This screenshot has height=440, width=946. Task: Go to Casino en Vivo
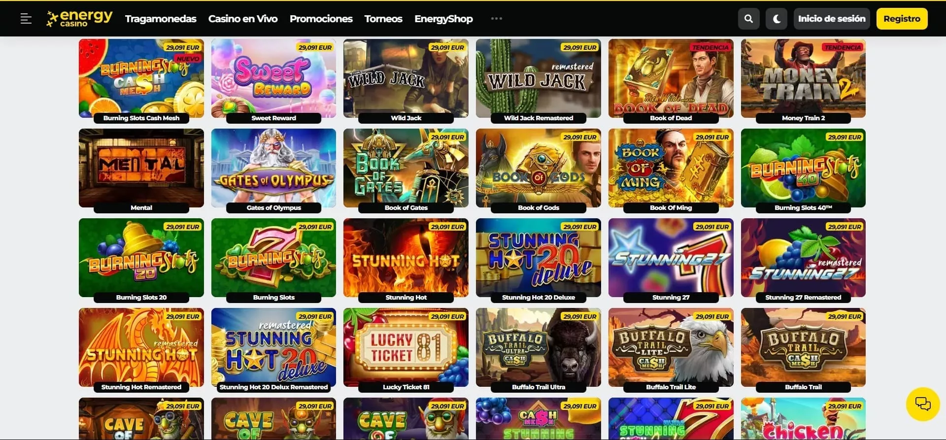coord(243,19)
